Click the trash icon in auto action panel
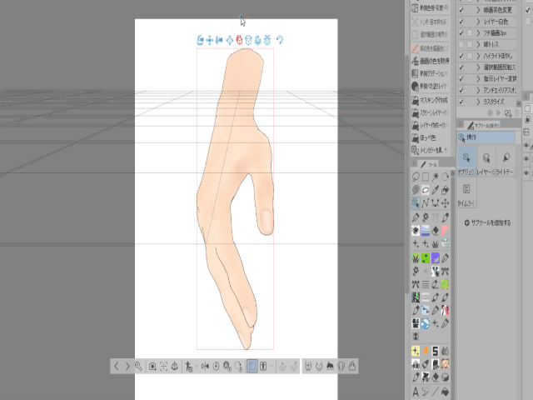Viewport: 533px width, 400px height. [x=516, y=113]
